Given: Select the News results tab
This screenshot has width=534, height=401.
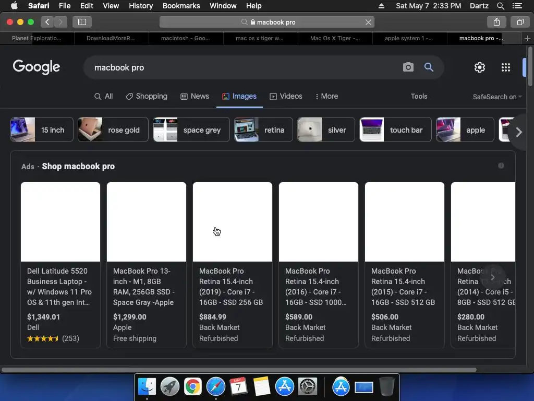Looking at the screenshot, I should pyautogui.click(x=195, y=97).
